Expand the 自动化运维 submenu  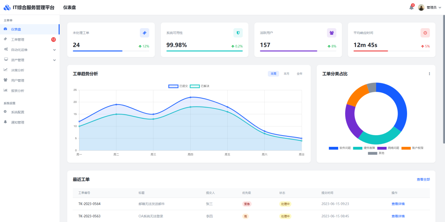click(54, 50)
